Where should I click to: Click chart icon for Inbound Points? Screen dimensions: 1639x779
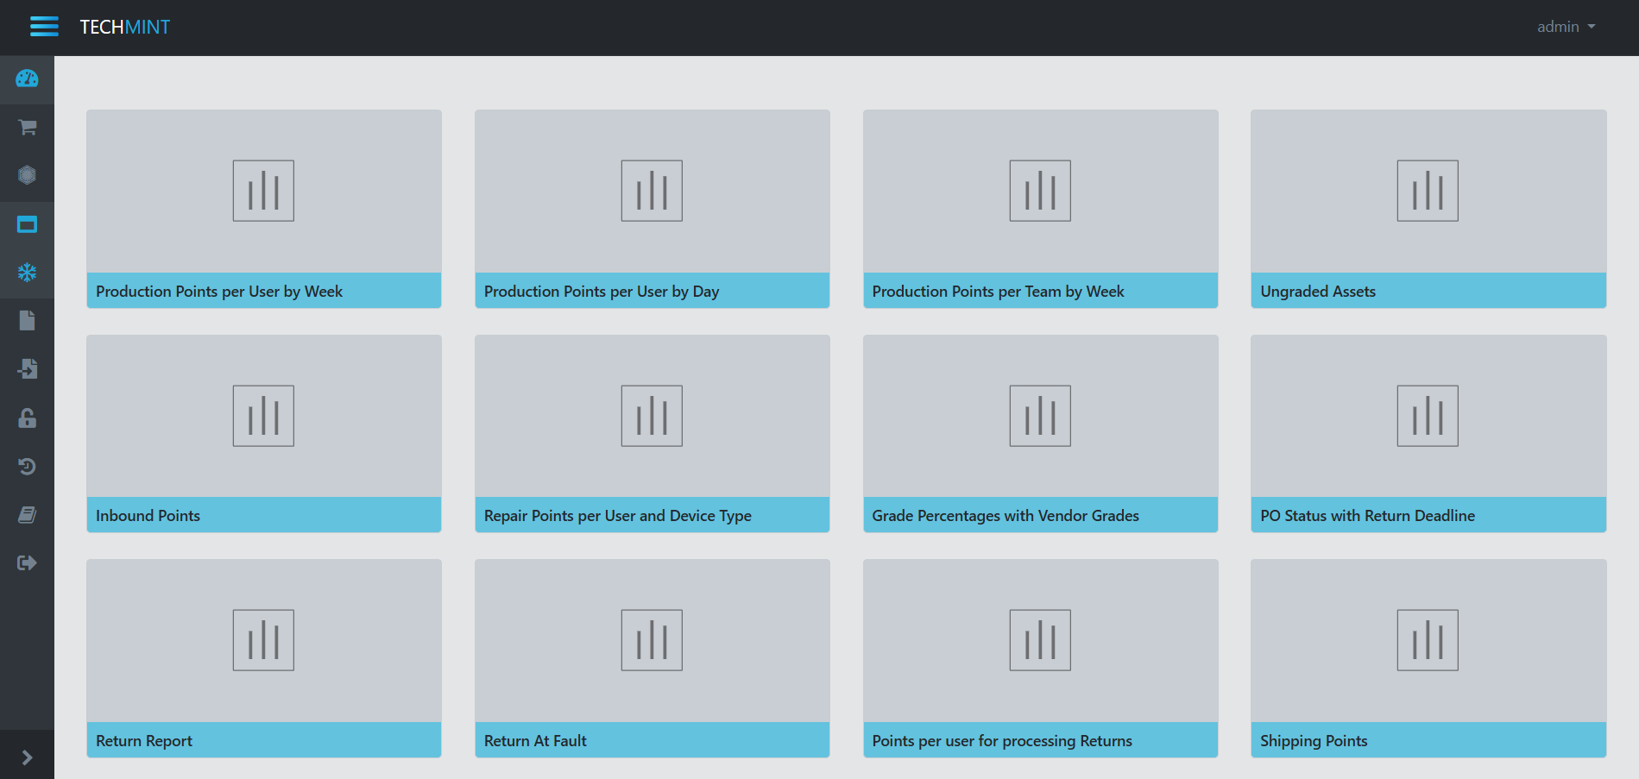(x=263, y=416)
